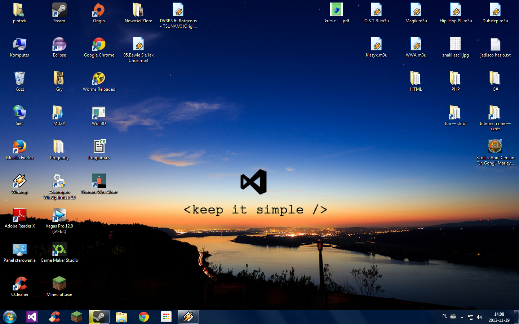Open the volume control in tray

479,317
